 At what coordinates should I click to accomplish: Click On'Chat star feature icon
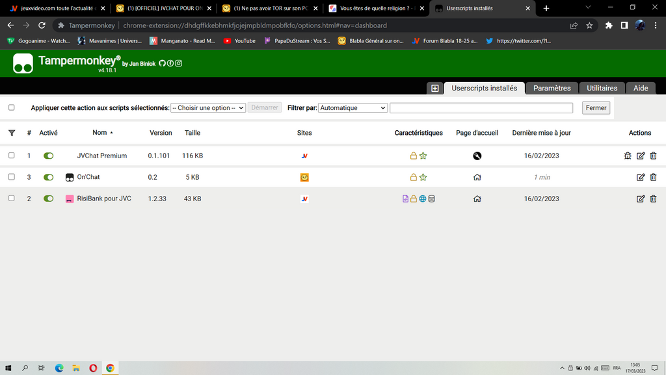tap(423, 177)
